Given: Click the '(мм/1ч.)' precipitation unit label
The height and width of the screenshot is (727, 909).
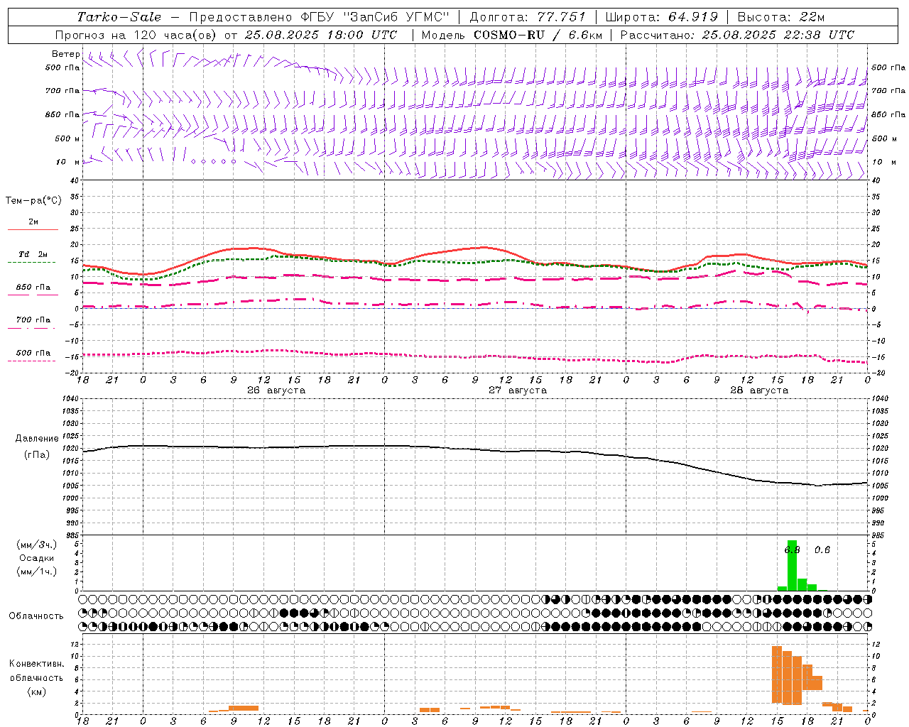Looking at the screenshot, I should pos(37,572).
